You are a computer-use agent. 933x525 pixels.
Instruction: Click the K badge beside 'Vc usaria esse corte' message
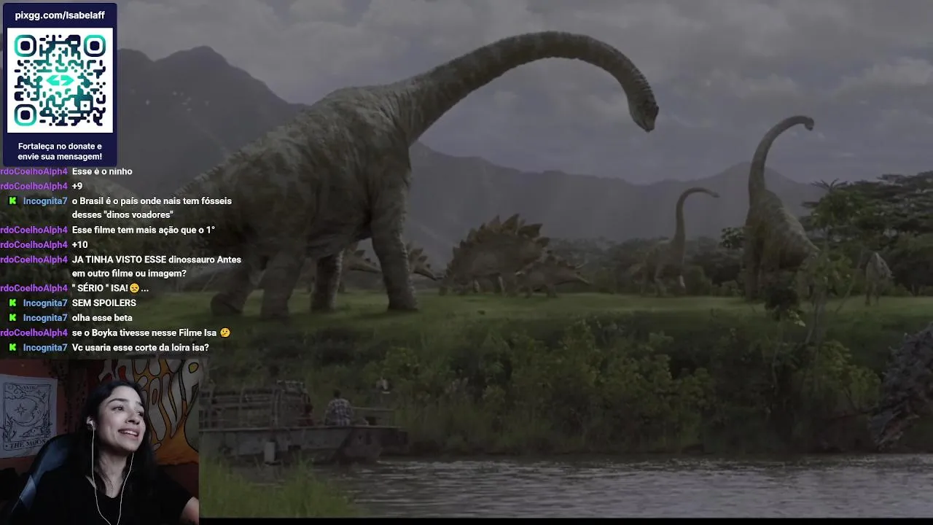(12, 347)
